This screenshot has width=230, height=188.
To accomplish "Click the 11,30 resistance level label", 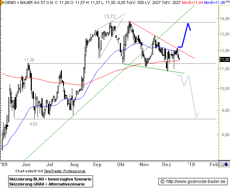I will pos(29,60).
